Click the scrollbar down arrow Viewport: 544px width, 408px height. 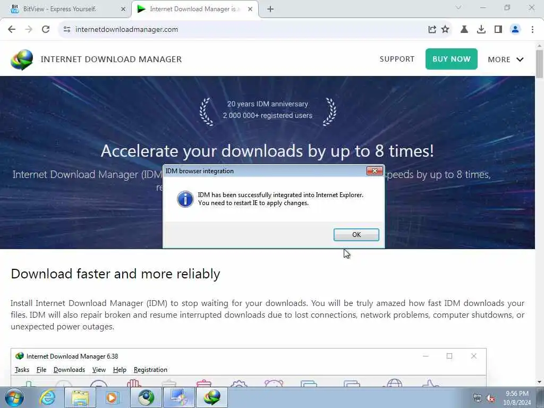tap(540, 382)
